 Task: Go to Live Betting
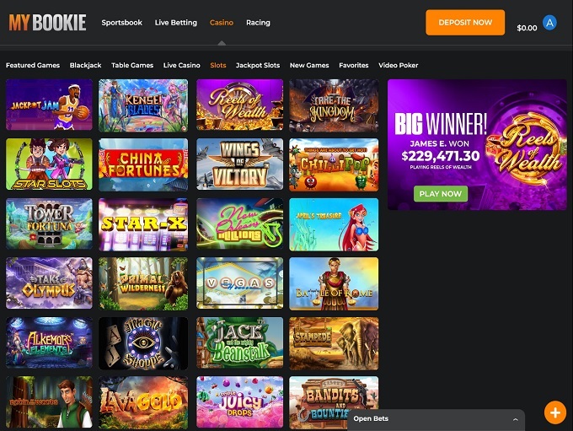pyautogui.click(x=176, y=23)
